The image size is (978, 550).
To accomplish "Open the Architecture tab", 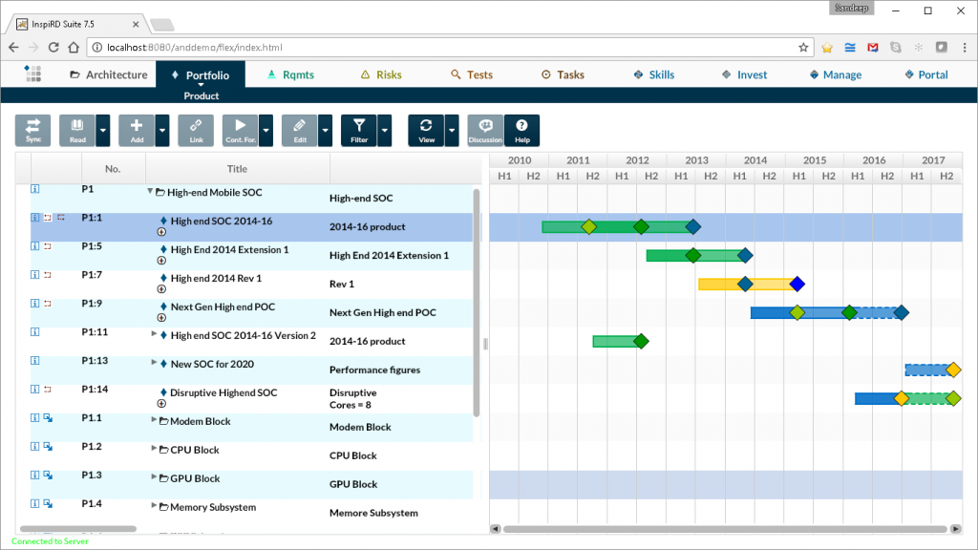I will pos(108,74).
